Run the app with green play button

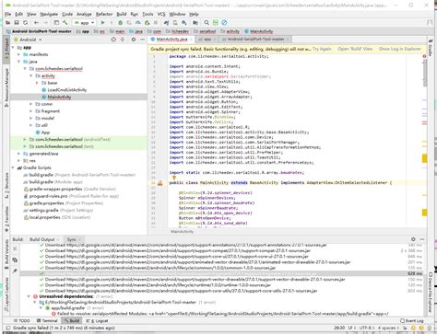click(x=103, y=23)
